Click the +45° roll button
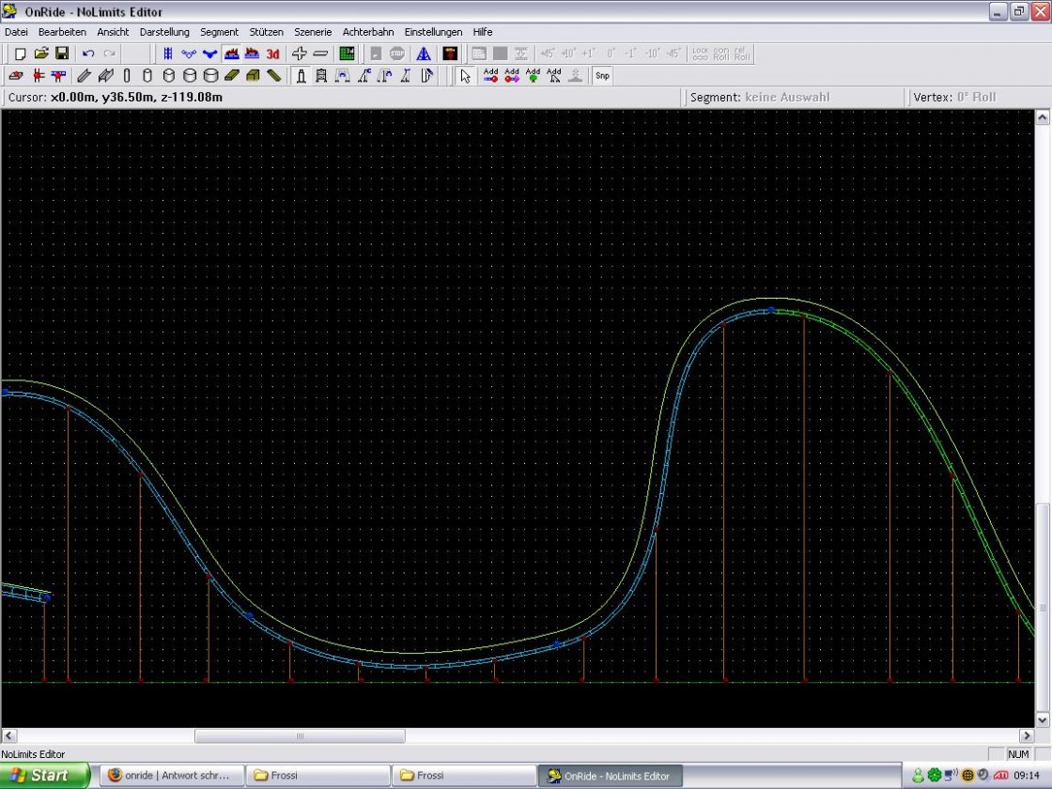 coord(548,54)
